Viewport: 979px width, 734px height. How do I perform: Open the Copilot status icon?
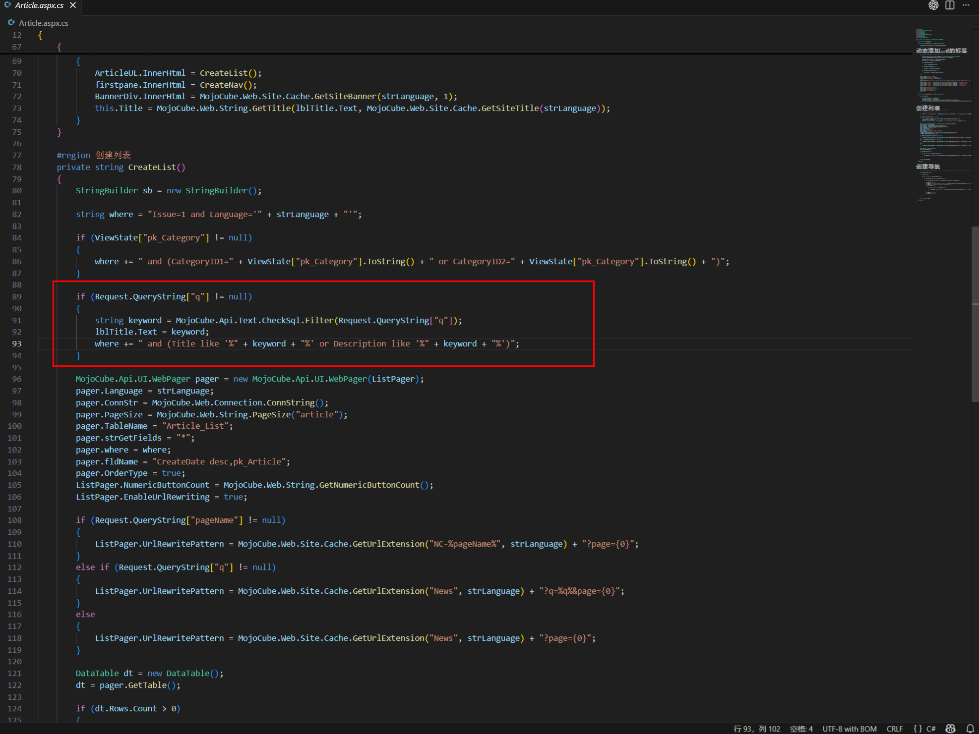click(950, 729)
